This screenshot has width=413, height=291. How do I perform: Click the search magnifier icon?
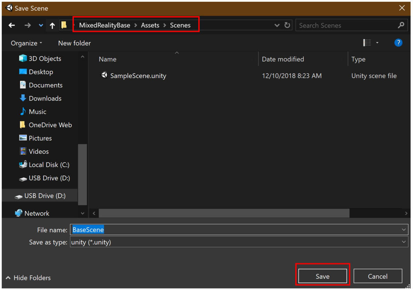pos(401,25)
